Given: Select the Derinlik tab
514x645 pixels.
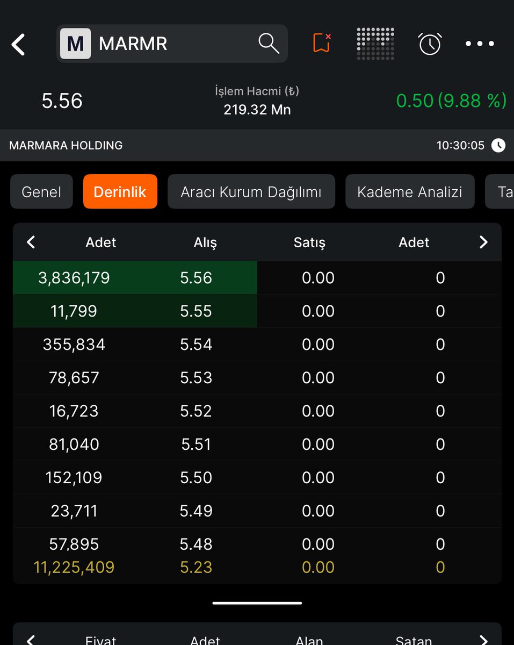Looking at the screenshot, I should click(120, 192).
